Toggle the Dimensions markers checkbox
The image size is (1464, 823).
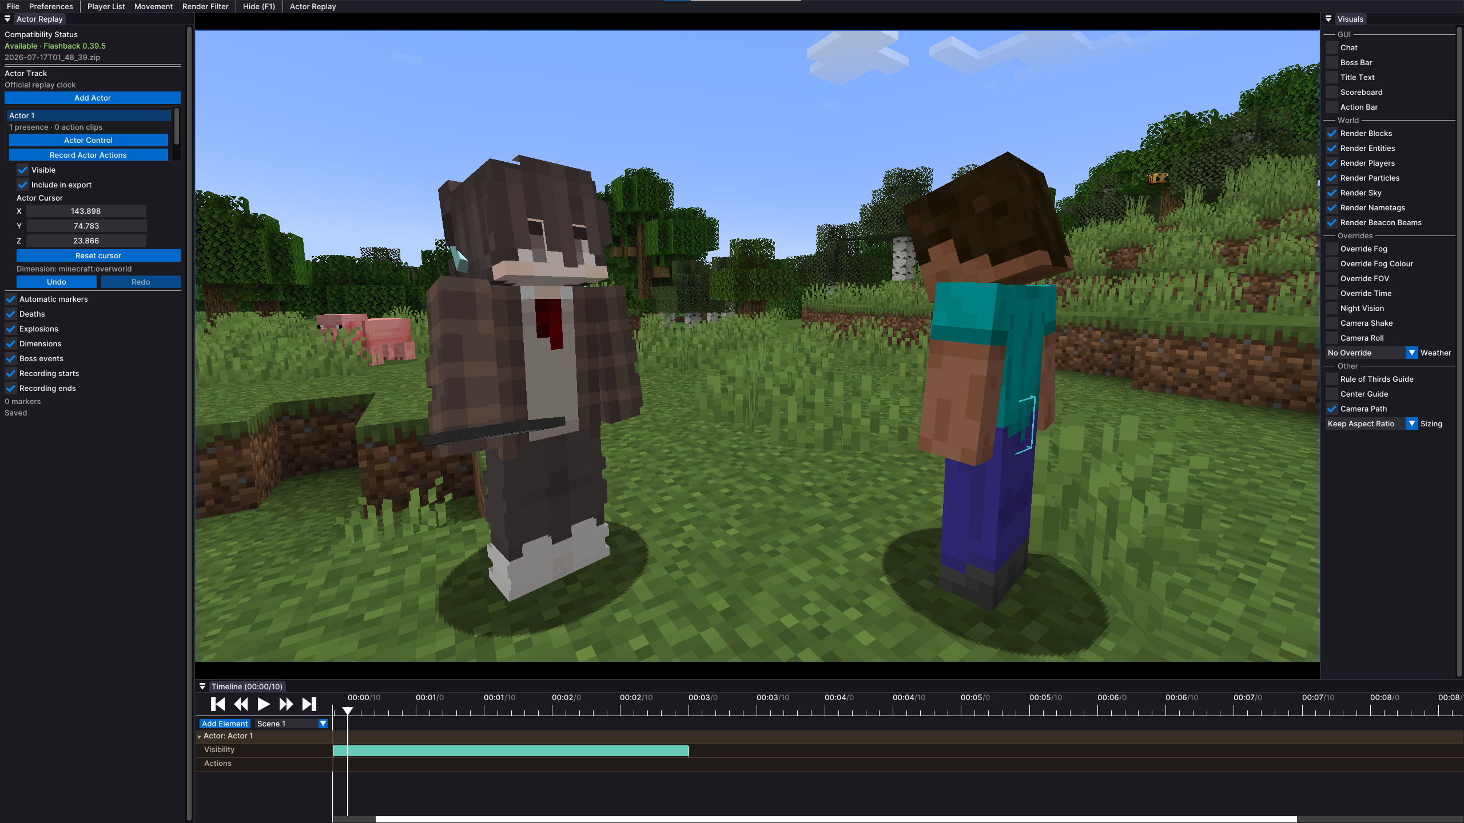coord(11,343)
